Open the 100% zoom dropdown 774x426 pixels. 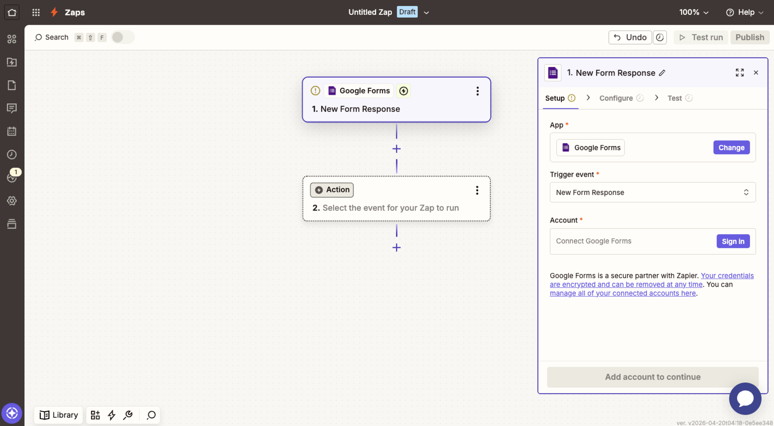coord(694,12)
